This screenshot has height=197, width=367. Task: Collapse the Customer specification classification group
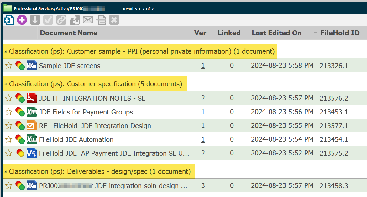pos(5,84)
